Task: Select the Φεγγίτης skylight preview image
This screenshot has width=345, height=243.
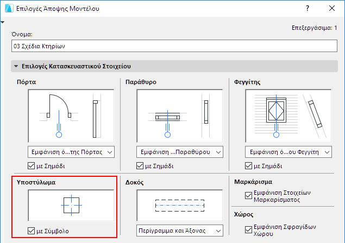Action: 288,115
